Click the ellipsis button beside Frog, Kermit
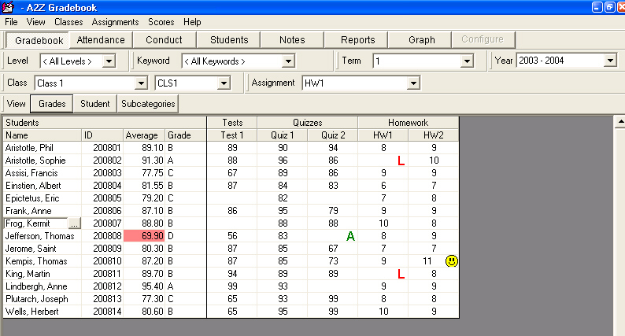This screenshot has height=336, width=625. [x=74, y=223]
